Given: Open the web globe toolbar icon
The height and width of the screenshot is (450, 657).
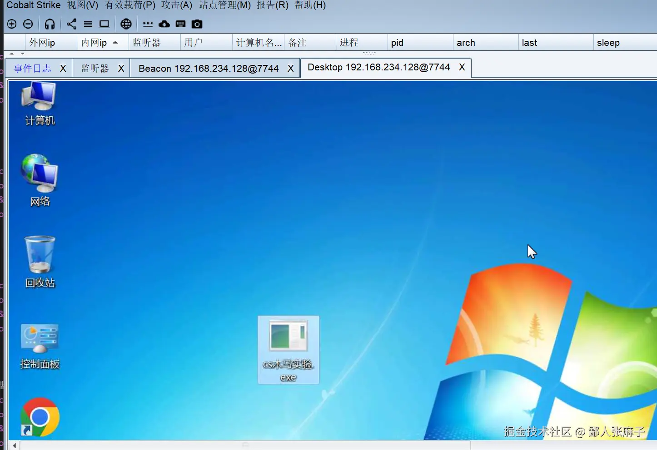Looking at the screenshot, I should tap(126, 24).
